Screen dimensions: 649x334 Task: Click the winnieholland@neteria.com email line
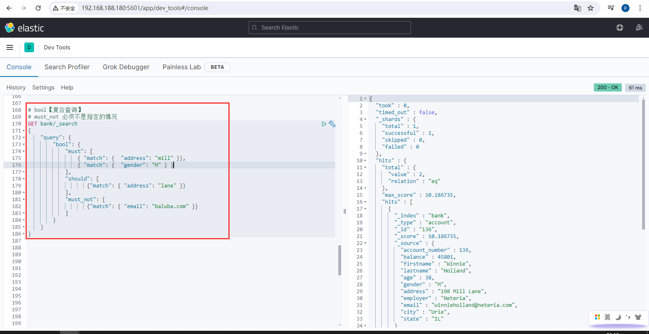459,305
